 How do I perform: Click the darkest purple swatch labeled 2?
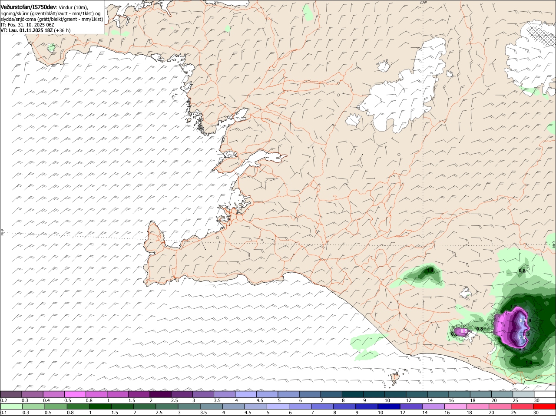(x=160, y=394)
